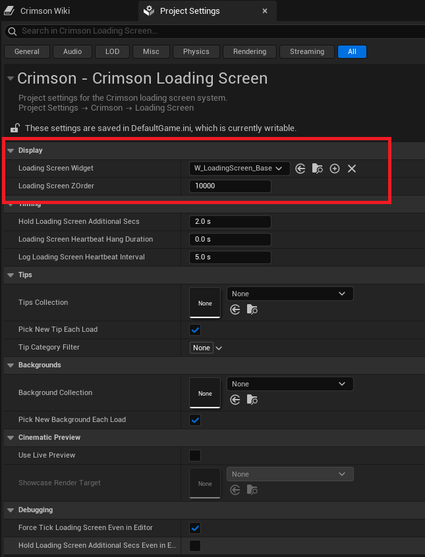This screenshot has width=425, height=557.
Task: Enable Use Live Preview checkbox
Action: (x=195, y=456)
